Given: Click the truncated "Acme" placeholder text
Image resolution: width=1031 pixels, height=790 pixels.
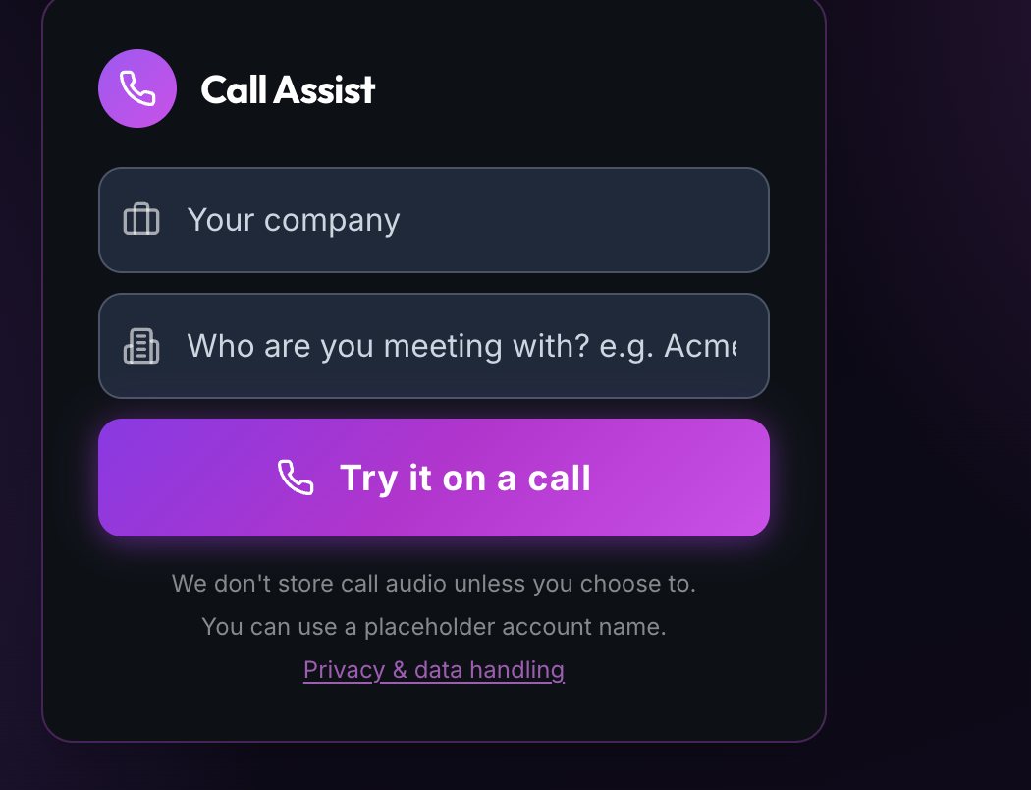Looking at the screenshot, I should (x=700, y=346).
